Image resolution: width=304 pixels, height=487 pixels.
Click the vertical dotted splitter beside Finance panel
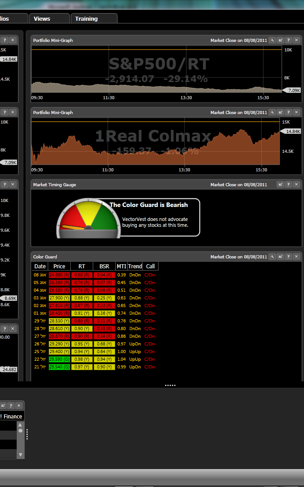27,434
